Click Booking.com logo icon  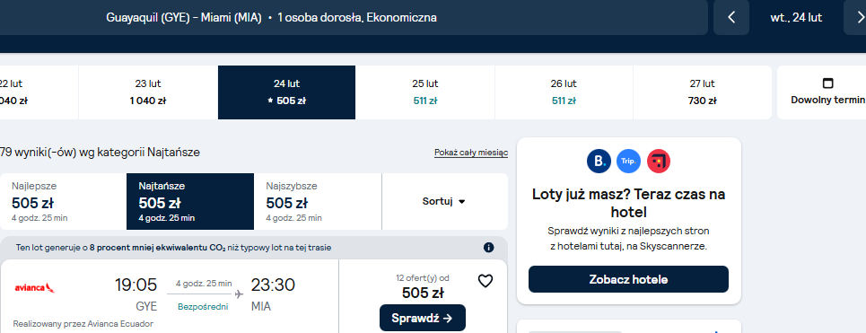click(599, 162)
